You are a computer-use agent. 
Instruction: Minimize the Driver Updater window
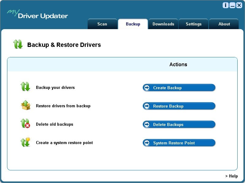pos(232,5)
